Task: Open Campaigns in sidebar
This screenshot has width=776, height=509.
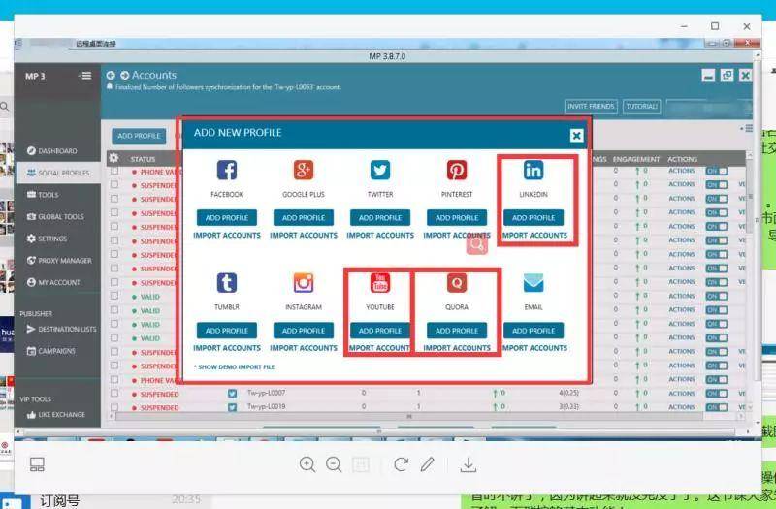Action: coord(51,351)
